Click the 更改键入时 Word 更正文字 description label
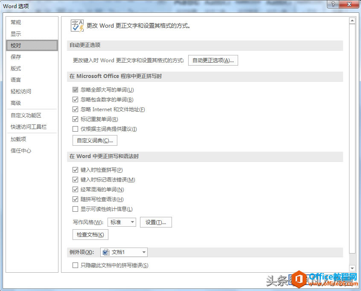The height and width of the screenshot is (291, 361). coord(128,61)
